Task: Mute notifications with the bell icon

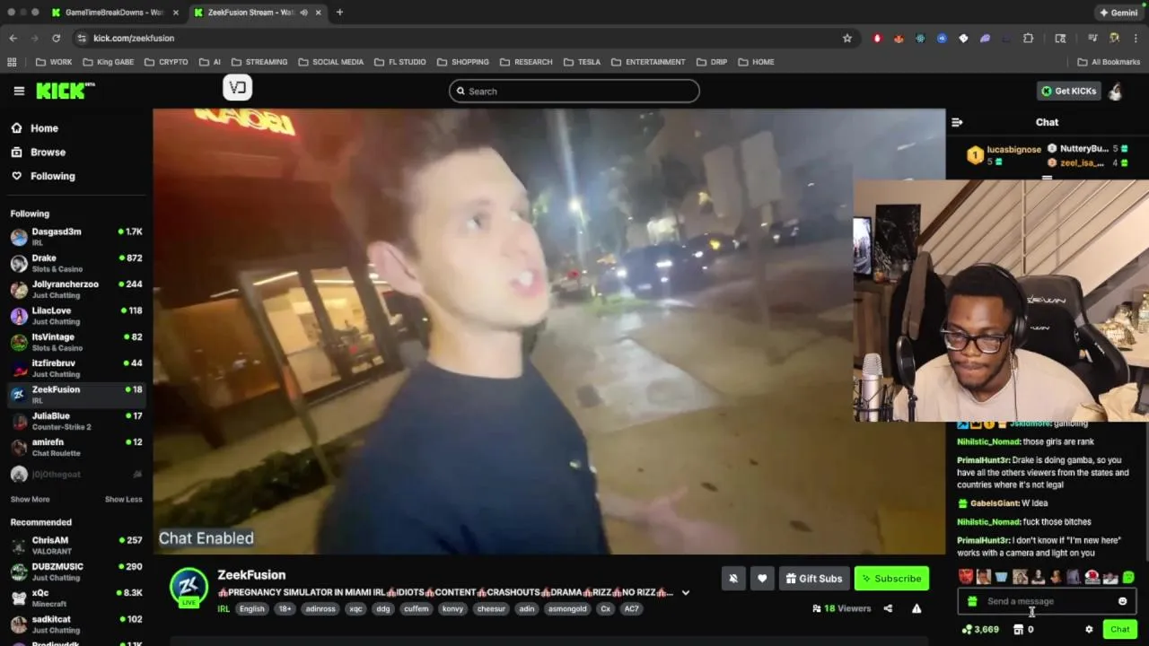Action: click(x=733, y=579)
